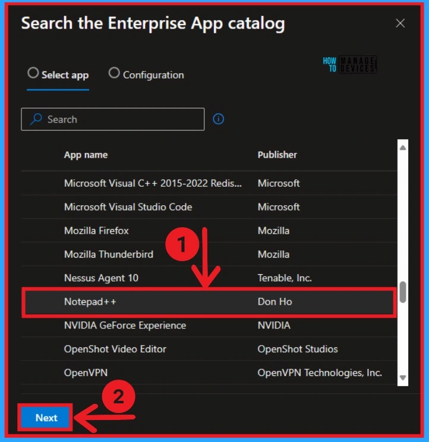The width and height of the screenshot is (429, 442).
Task: Click the list scrollbar thumb
Action: point(403,292)
